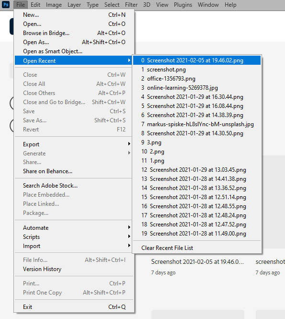Click home screen file name Screenshot 2021-02-05 at 19.46.0…

point(197,261)
